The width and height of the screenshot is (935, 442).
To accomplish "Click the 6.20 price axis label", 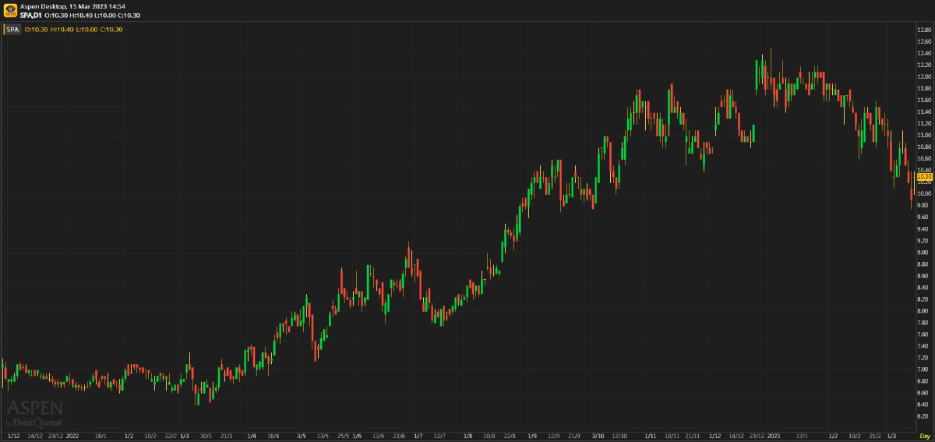I will [x=924, y=416].
